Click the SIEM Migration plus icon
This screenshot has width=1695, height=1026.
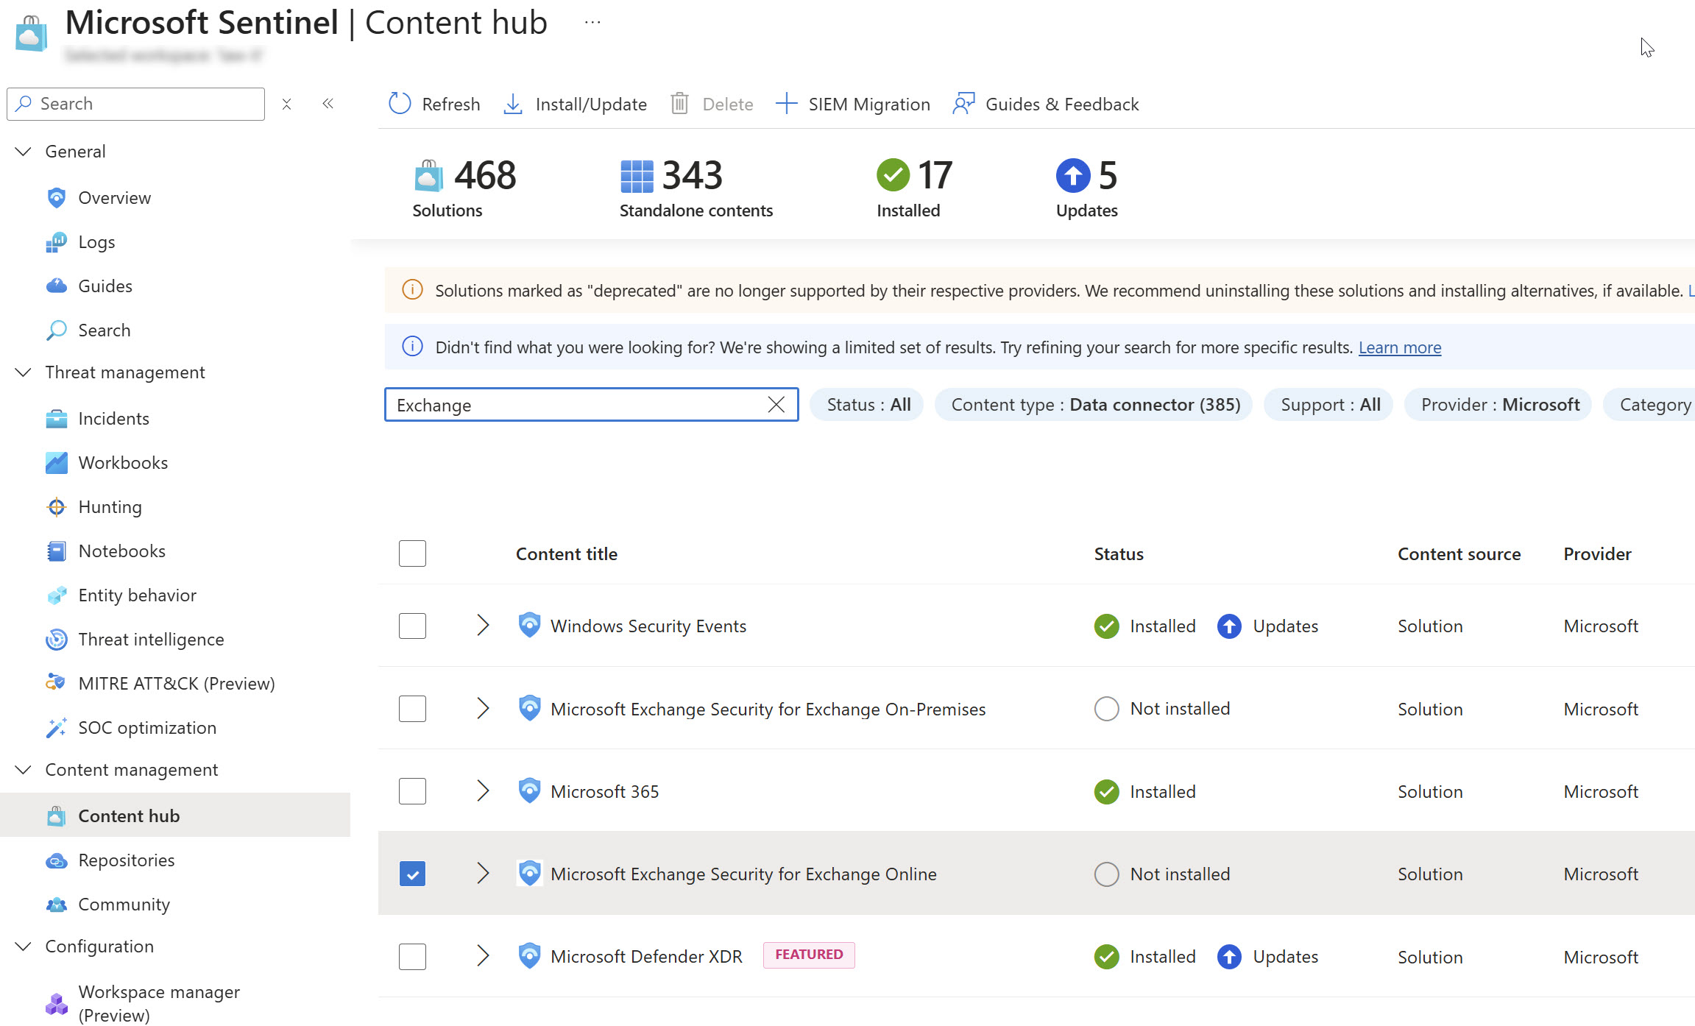pos(786,104)
